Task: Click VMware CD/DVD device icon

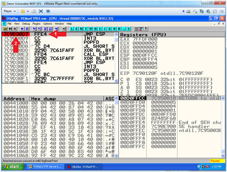Action: coord(195,11)
